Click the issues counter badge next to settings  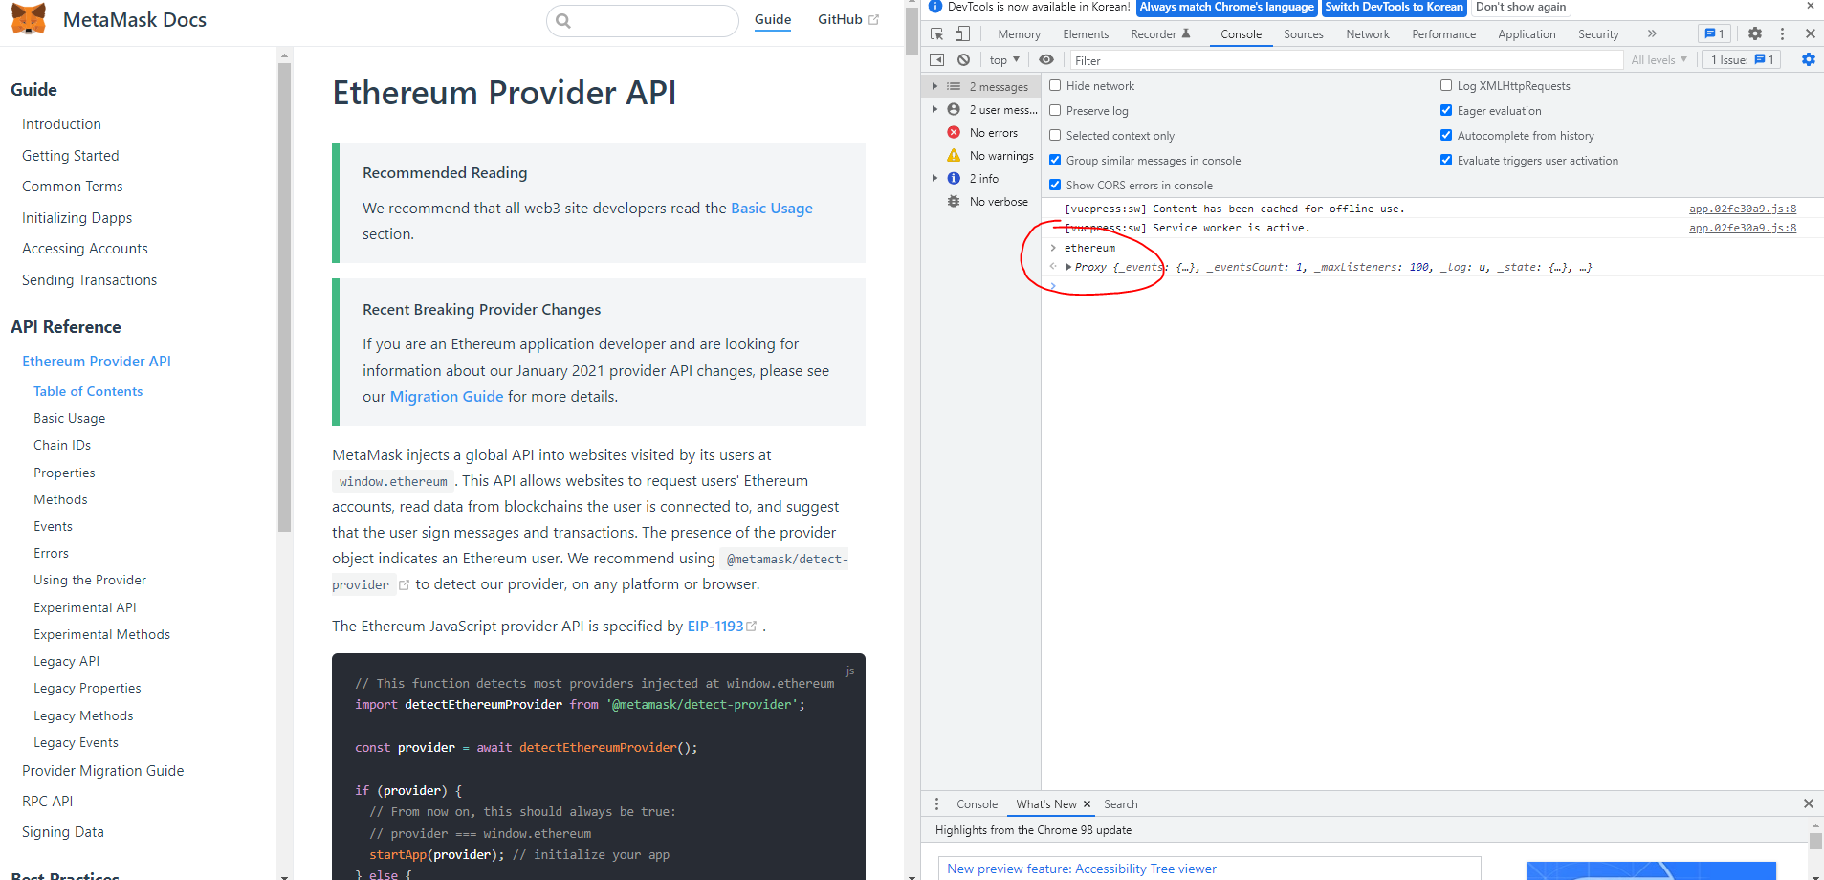1714,33
